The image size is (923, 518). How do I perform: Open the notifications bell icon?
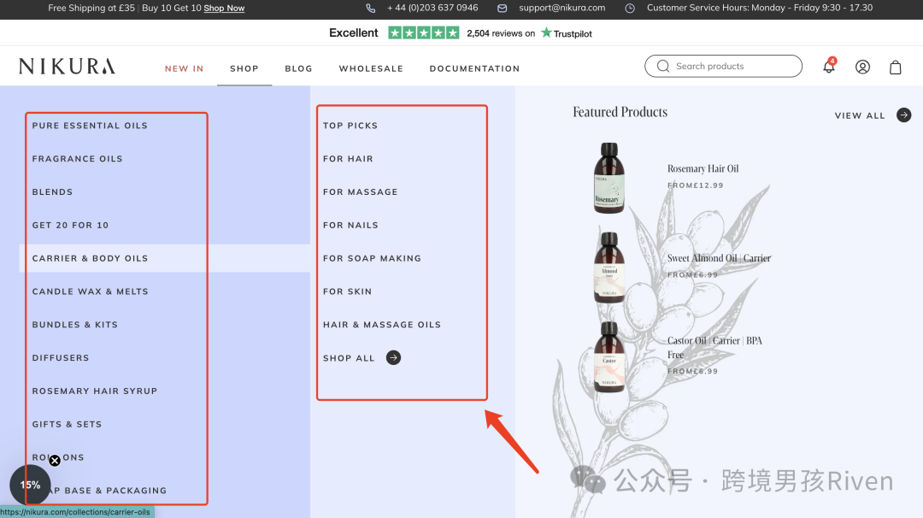click(x=829, y=66)
